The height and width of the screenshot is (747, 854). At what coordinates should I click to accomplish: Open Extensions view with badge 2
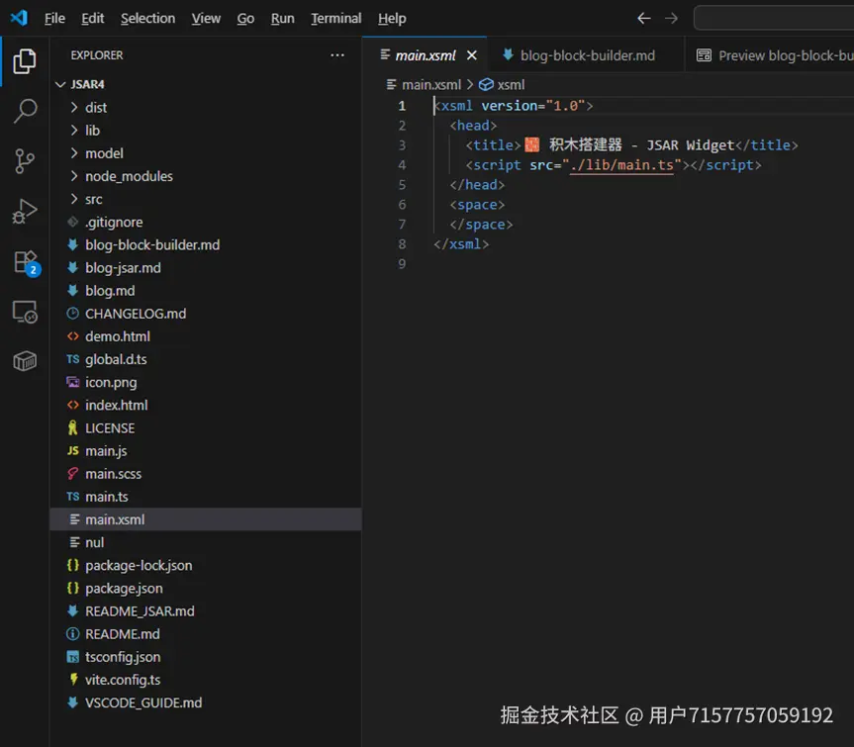point(26,262)
